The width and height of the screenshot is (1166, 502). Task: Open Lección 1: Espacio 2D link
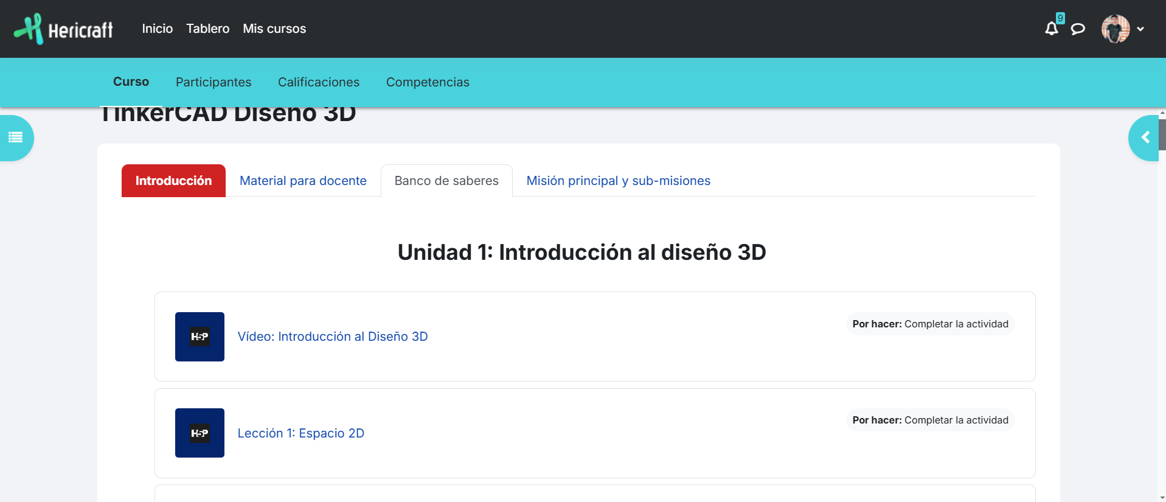(x=301, y=433)
